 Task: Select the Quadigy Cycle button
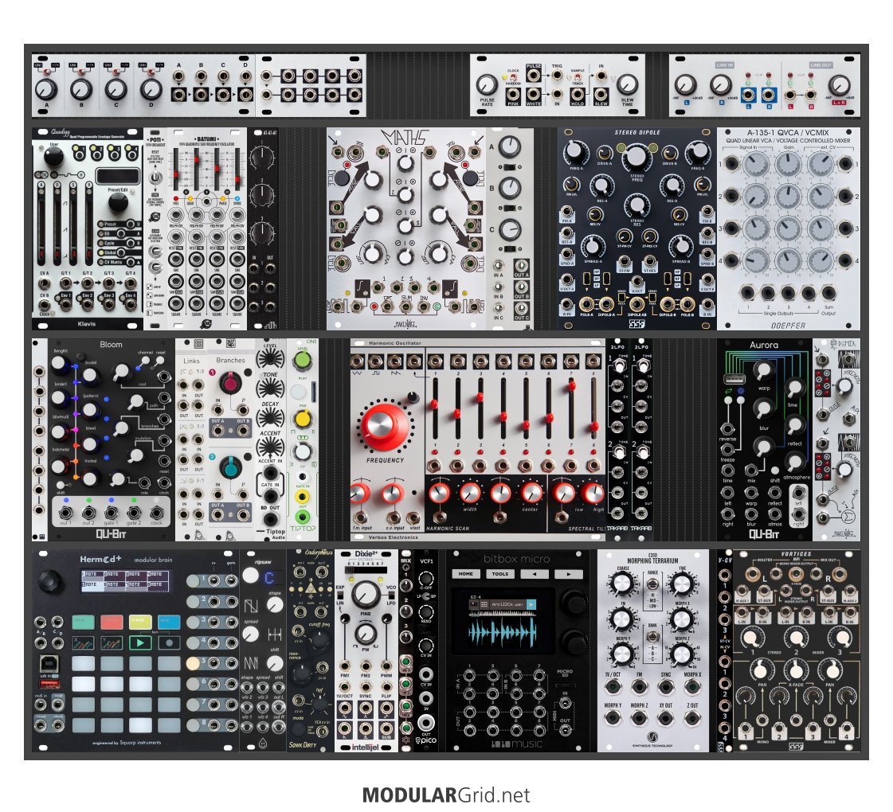tap(131, 243)
